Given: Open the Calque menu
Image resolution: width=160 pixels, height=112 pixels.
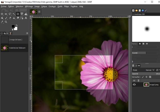Looking at the screenshot, I should (x=44, y=6).
